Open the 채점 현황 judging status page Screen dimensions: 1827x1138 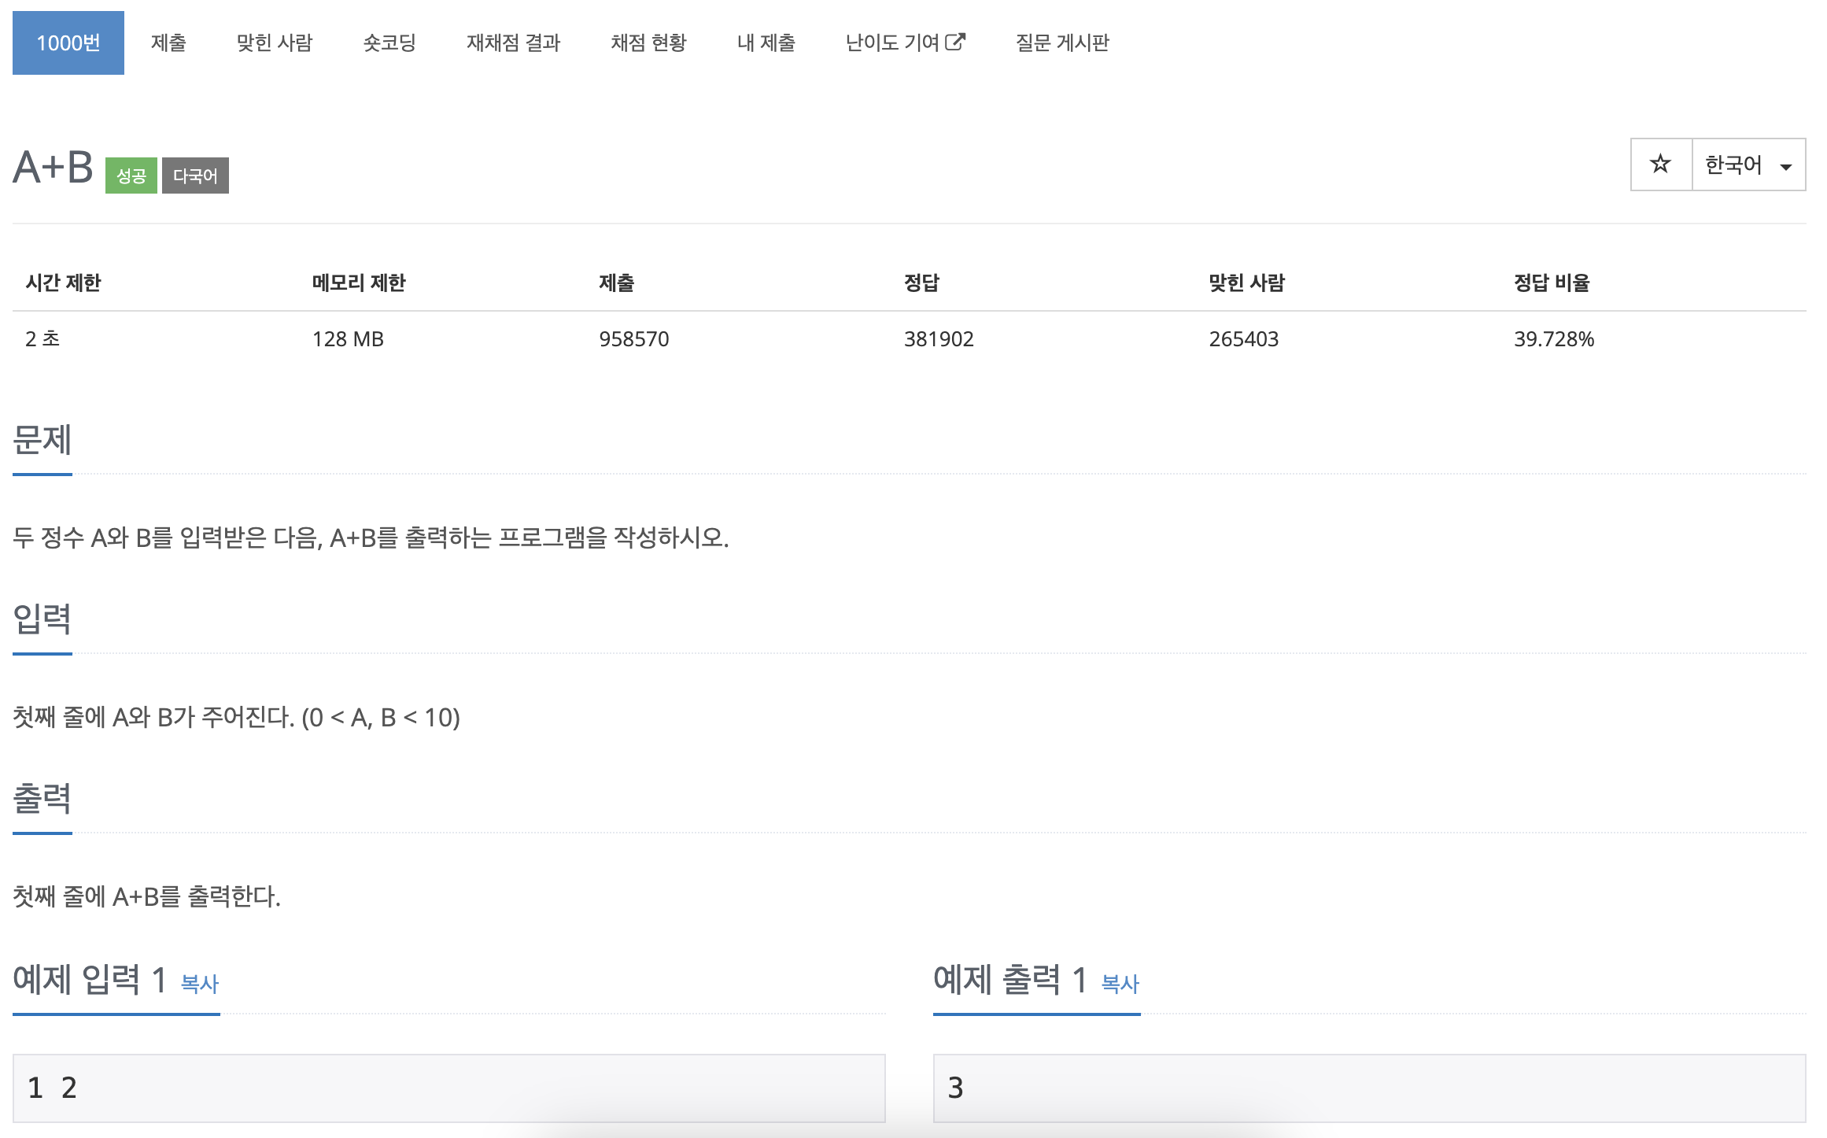[x=648, y=43]
